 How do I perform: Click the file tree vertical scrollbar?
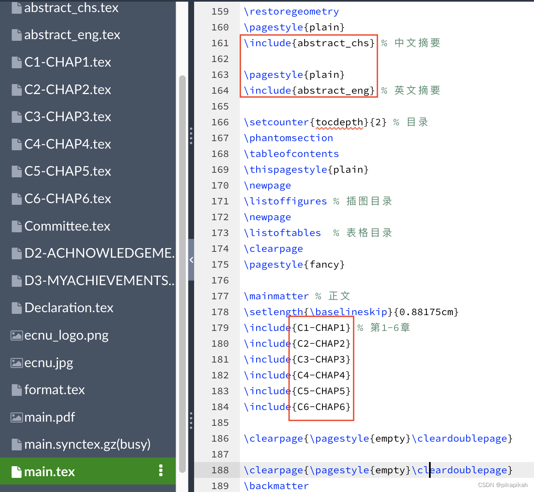[x=182, y=274]
